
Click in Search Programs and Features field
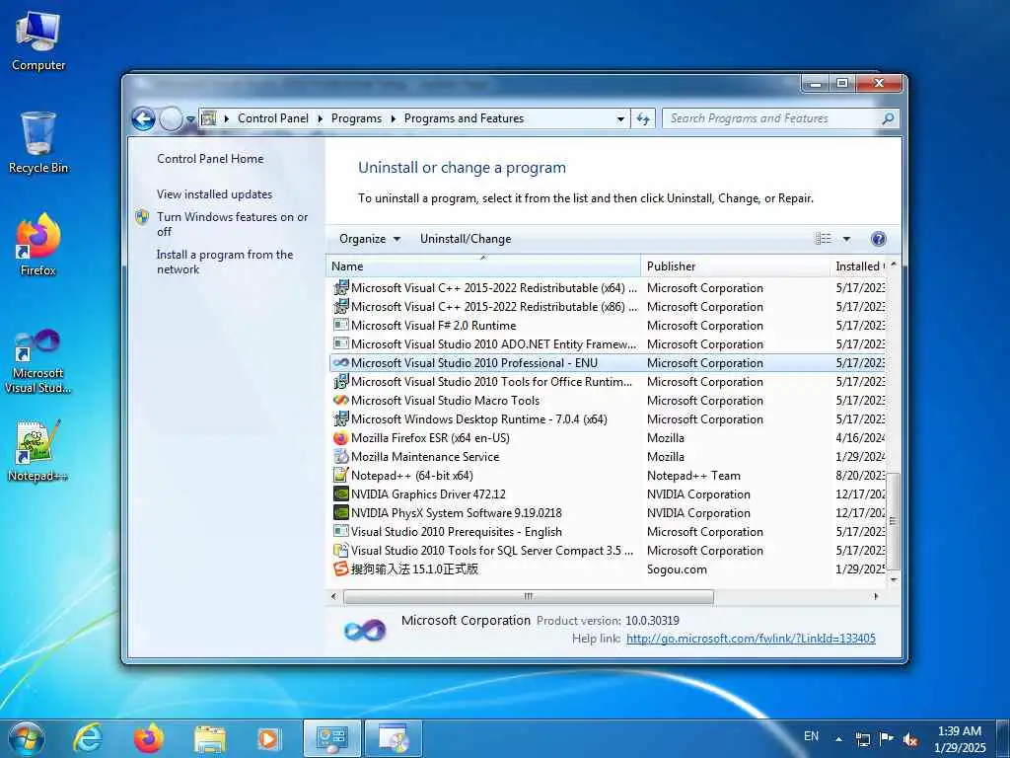point(769,118)
